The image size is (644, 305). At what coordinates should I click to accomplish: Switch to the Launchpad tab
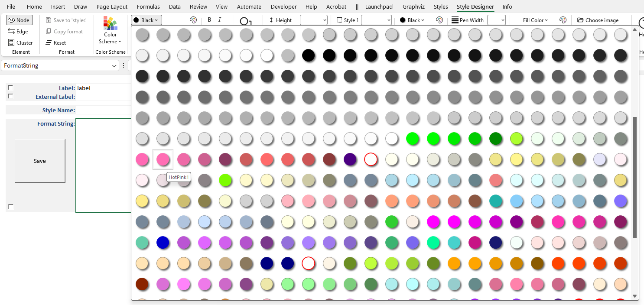pyautogui.click(x=379, y=6)
